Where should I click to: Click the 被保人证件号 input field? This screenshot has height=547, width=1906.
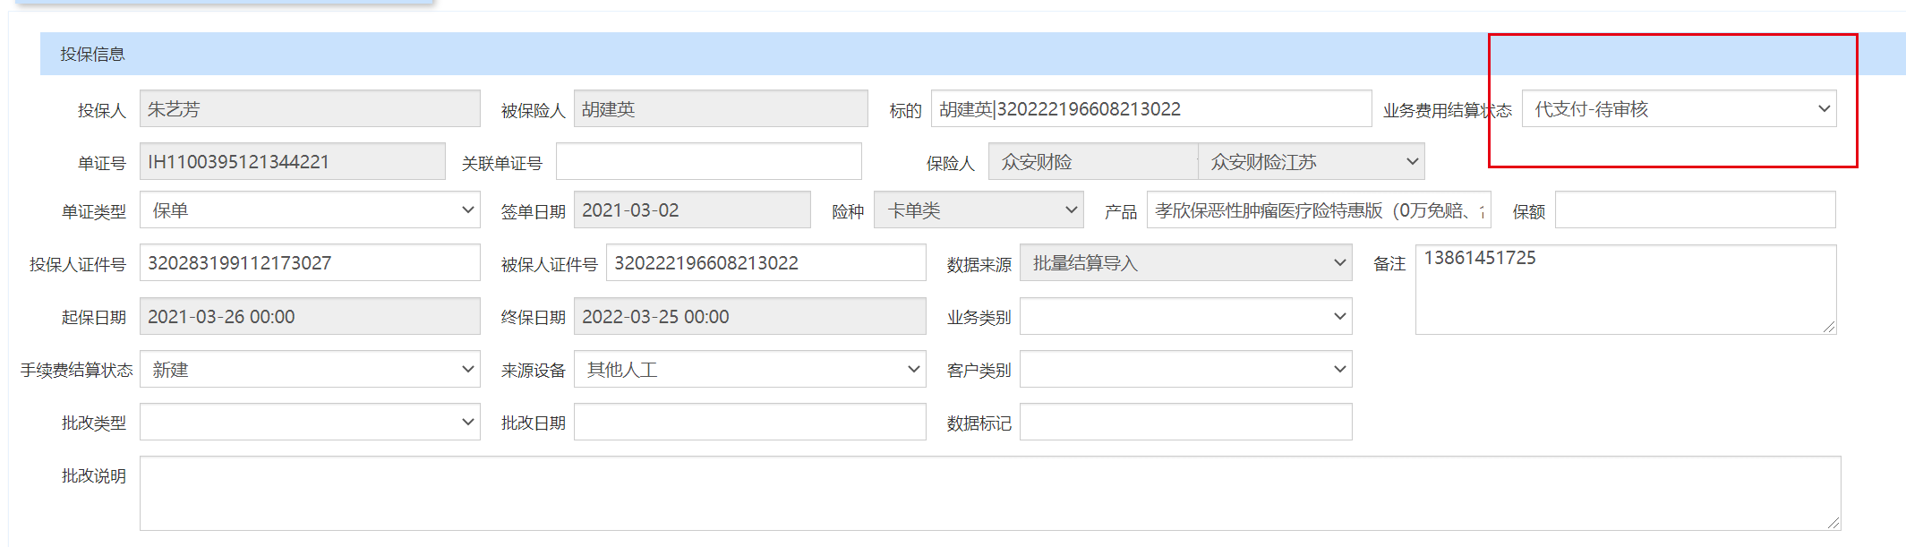tap(765, 263)
